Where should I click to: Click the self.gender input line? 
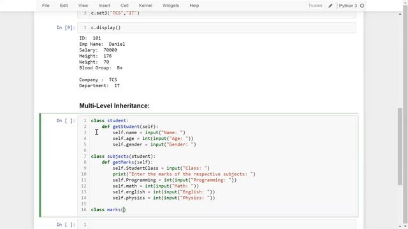click(x=154, y=144)
